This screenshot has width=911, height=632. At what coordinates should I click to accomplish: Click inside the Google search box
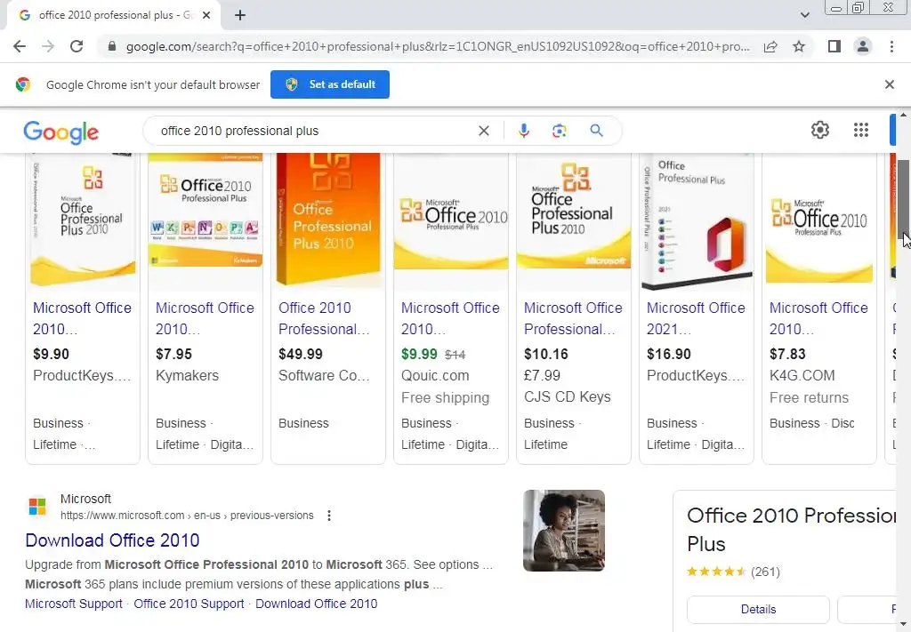pos(314,132)
